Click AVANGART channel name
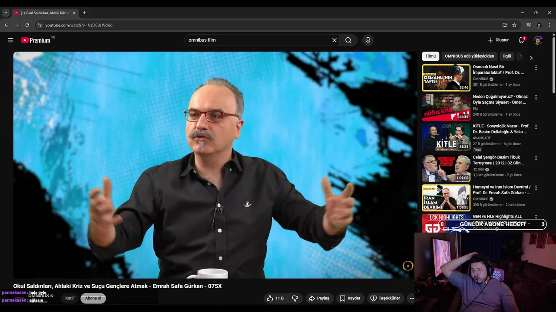The height and width of the screenshot is (312, 556). click(482, 138)
